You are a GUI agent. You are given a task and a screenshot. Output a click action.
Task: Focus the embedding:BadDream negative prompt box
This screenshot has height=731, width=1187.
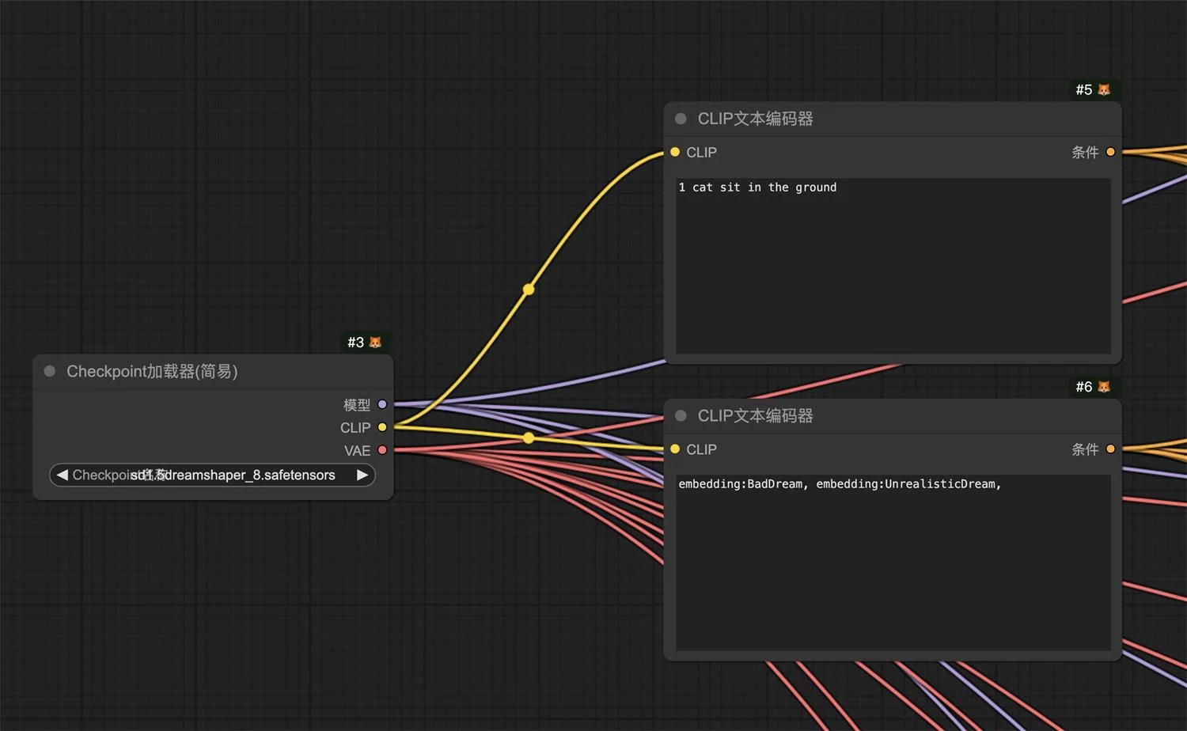coord(893,562)
